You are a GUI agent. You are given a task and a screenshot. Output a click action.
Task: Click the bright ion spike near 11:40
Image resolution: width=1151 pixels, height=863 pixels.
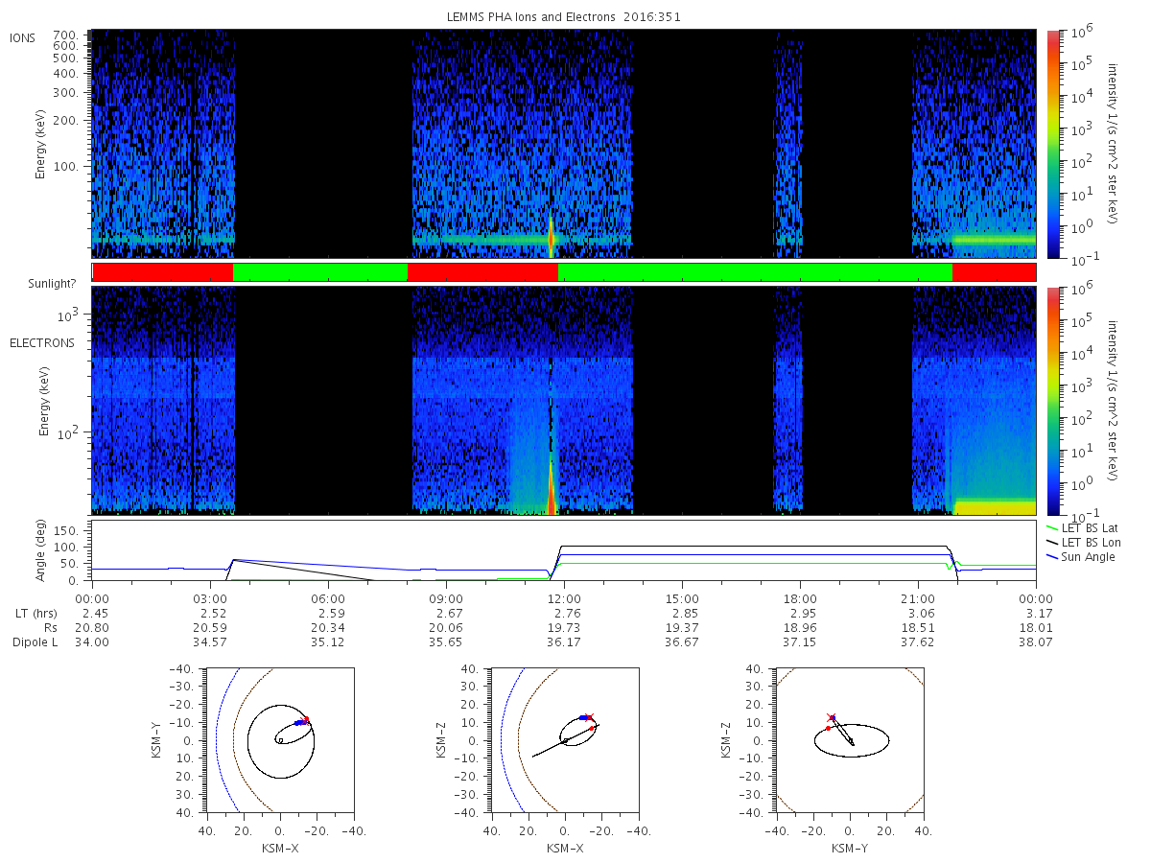pos(551,238)
